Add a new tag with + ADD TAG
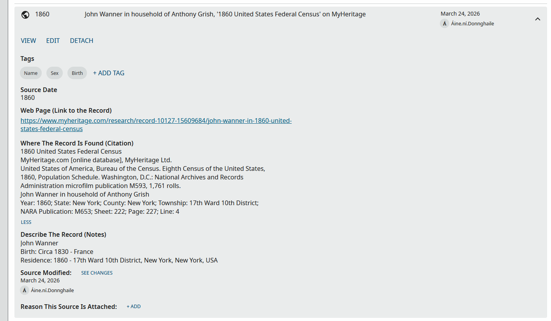Viewport: 551px width, 321px height. (x=109, y=73)
